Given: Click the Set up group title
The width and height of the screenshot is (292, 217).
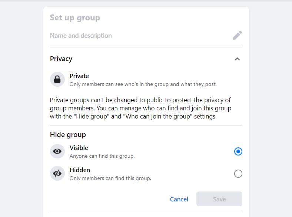Looking at the screenshot, I should click(x=75, y=18).
